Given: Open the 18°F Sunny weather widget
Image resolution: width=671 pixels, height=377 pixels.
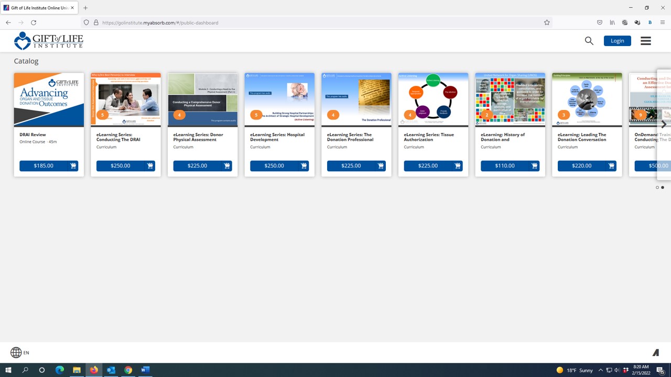Looking at the screenshot, I should pyautogui.click(x=575, y=370).
